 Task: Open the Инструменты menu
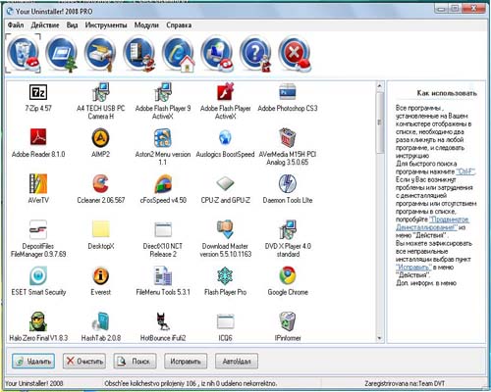[x=106, y=25]
